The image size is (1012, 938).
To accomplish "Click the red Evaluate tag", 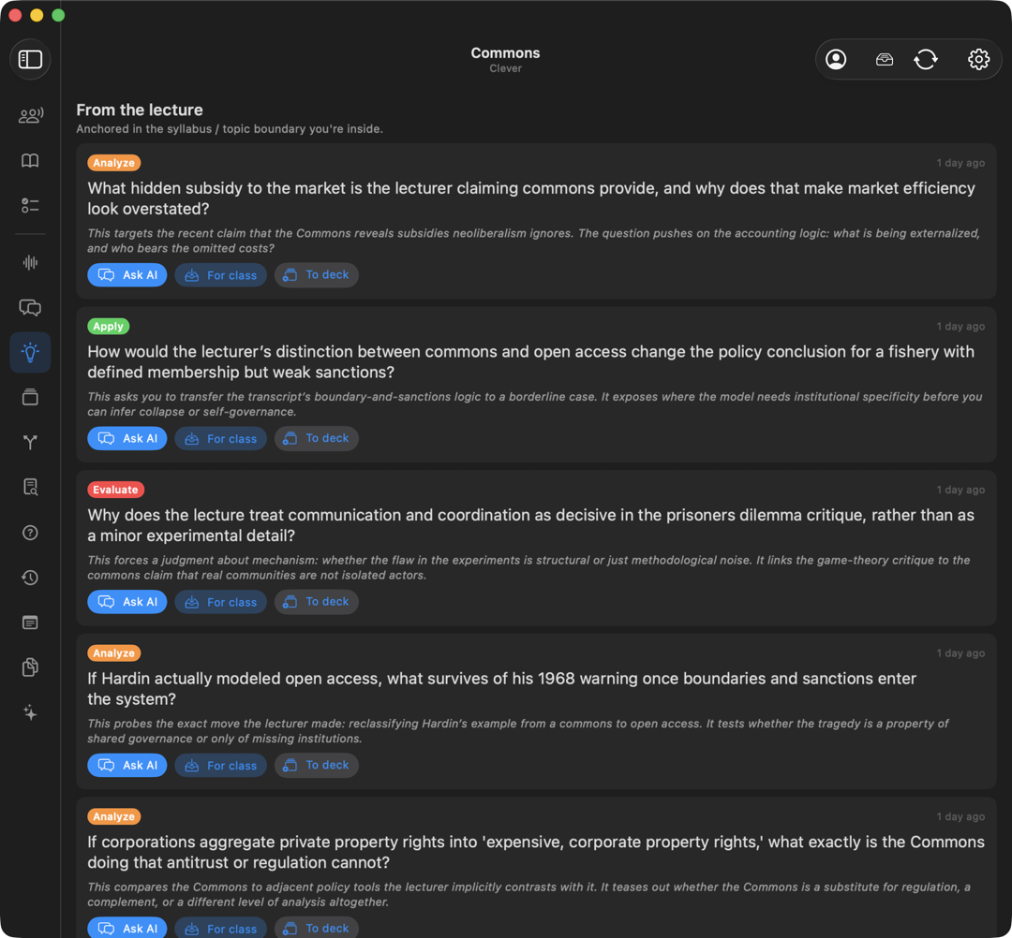I will 115,490.
